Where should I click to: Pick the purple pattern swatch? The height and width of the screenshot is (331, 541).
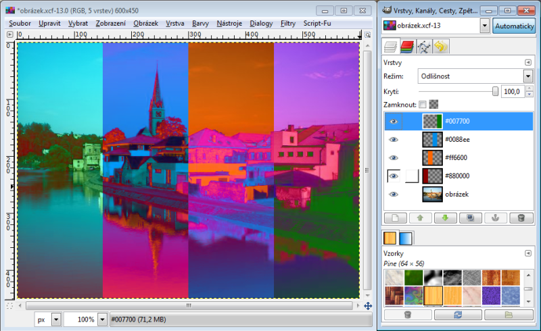pyautogui.click(x=492, y=296)
